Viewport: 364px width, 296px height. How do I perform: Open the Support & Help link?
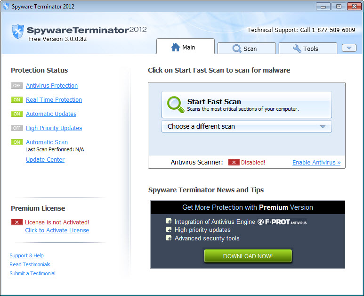[x=27, y=255]
